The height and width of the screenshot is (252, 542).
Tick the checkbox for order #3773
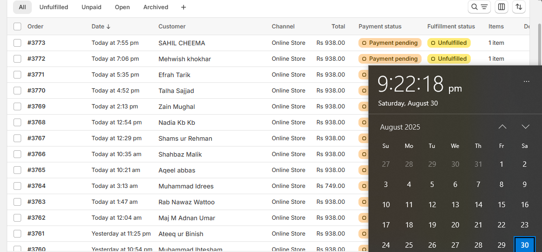(17, 43)
